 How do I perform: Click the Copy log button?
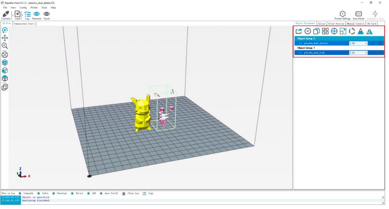pyautogui.click(x=148, y=193)
